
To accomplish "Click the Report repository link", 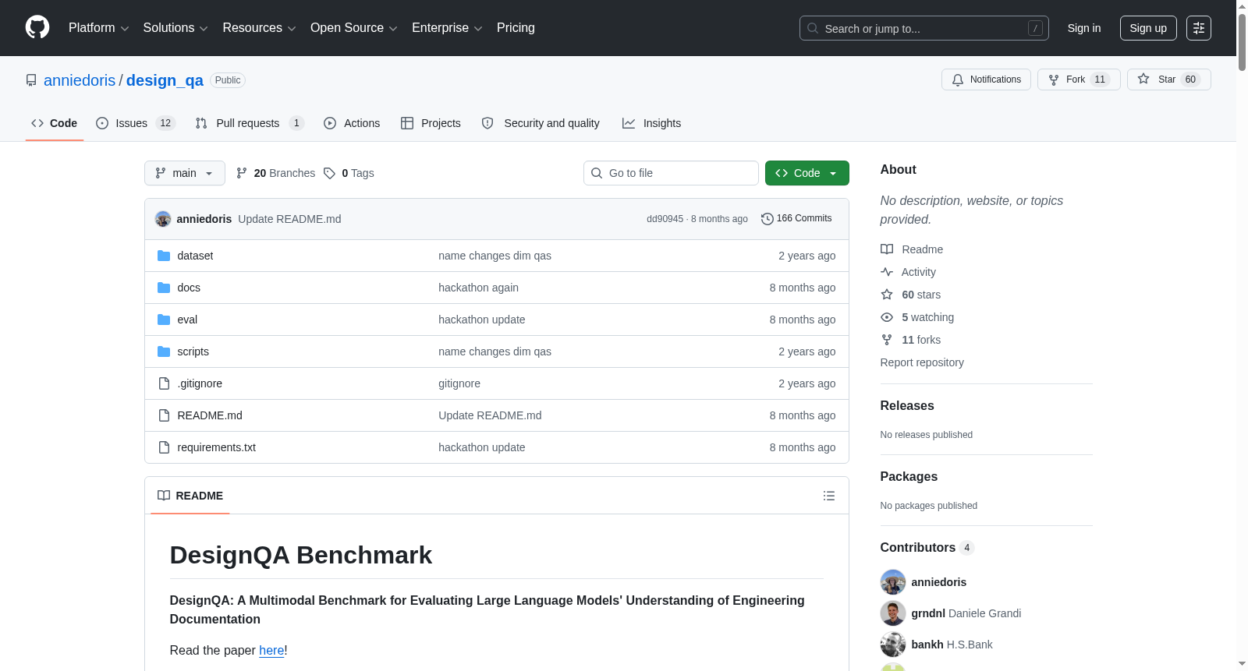I will point(922,362).
